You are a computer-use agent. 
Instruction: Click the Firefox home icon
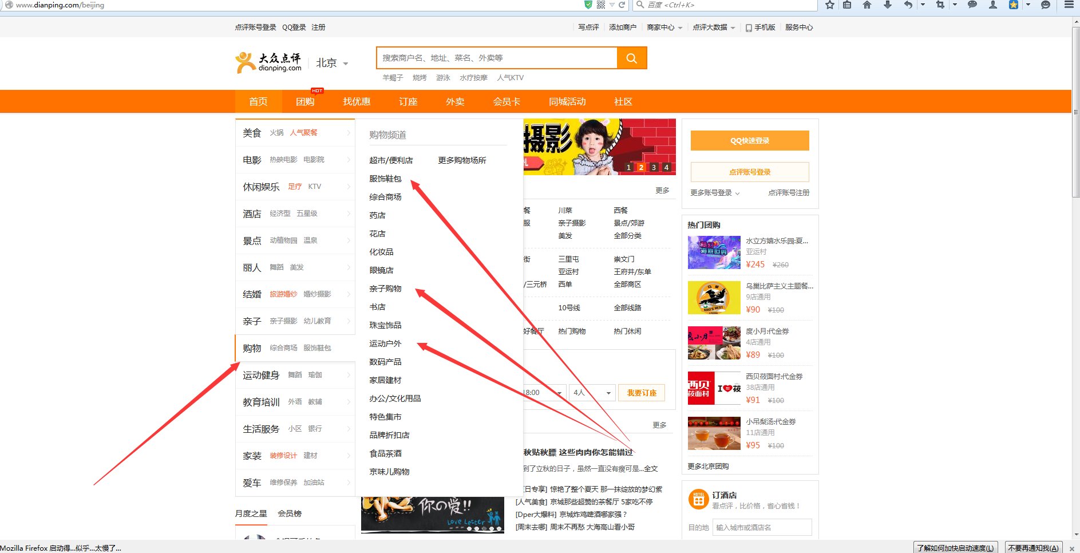coord(867,5)
